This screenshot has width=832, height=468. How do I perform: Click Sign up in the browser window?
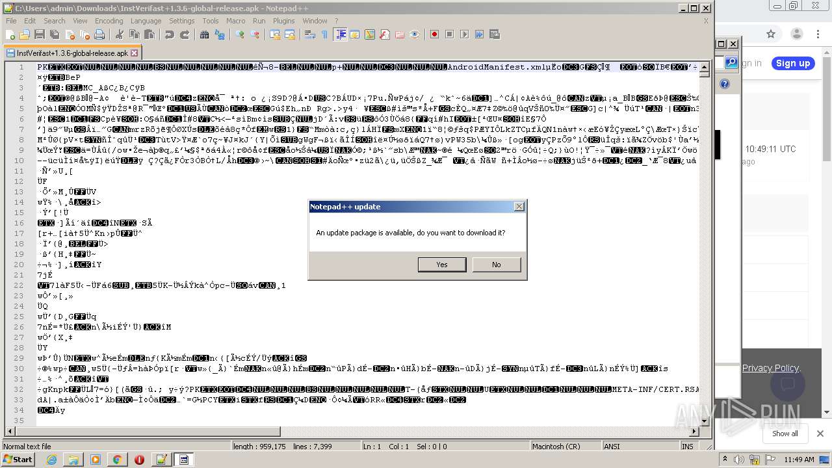click(x=793, y=63)
